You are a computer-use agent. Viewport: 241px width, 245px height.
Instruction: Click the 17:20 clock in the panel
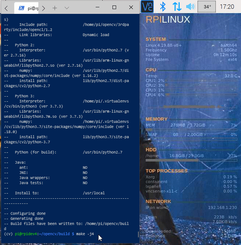227,7
